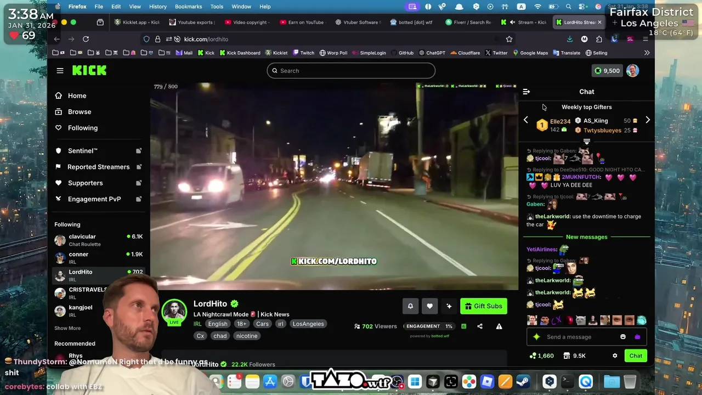Collapse chat with the panel icon

tap(526, 92)
